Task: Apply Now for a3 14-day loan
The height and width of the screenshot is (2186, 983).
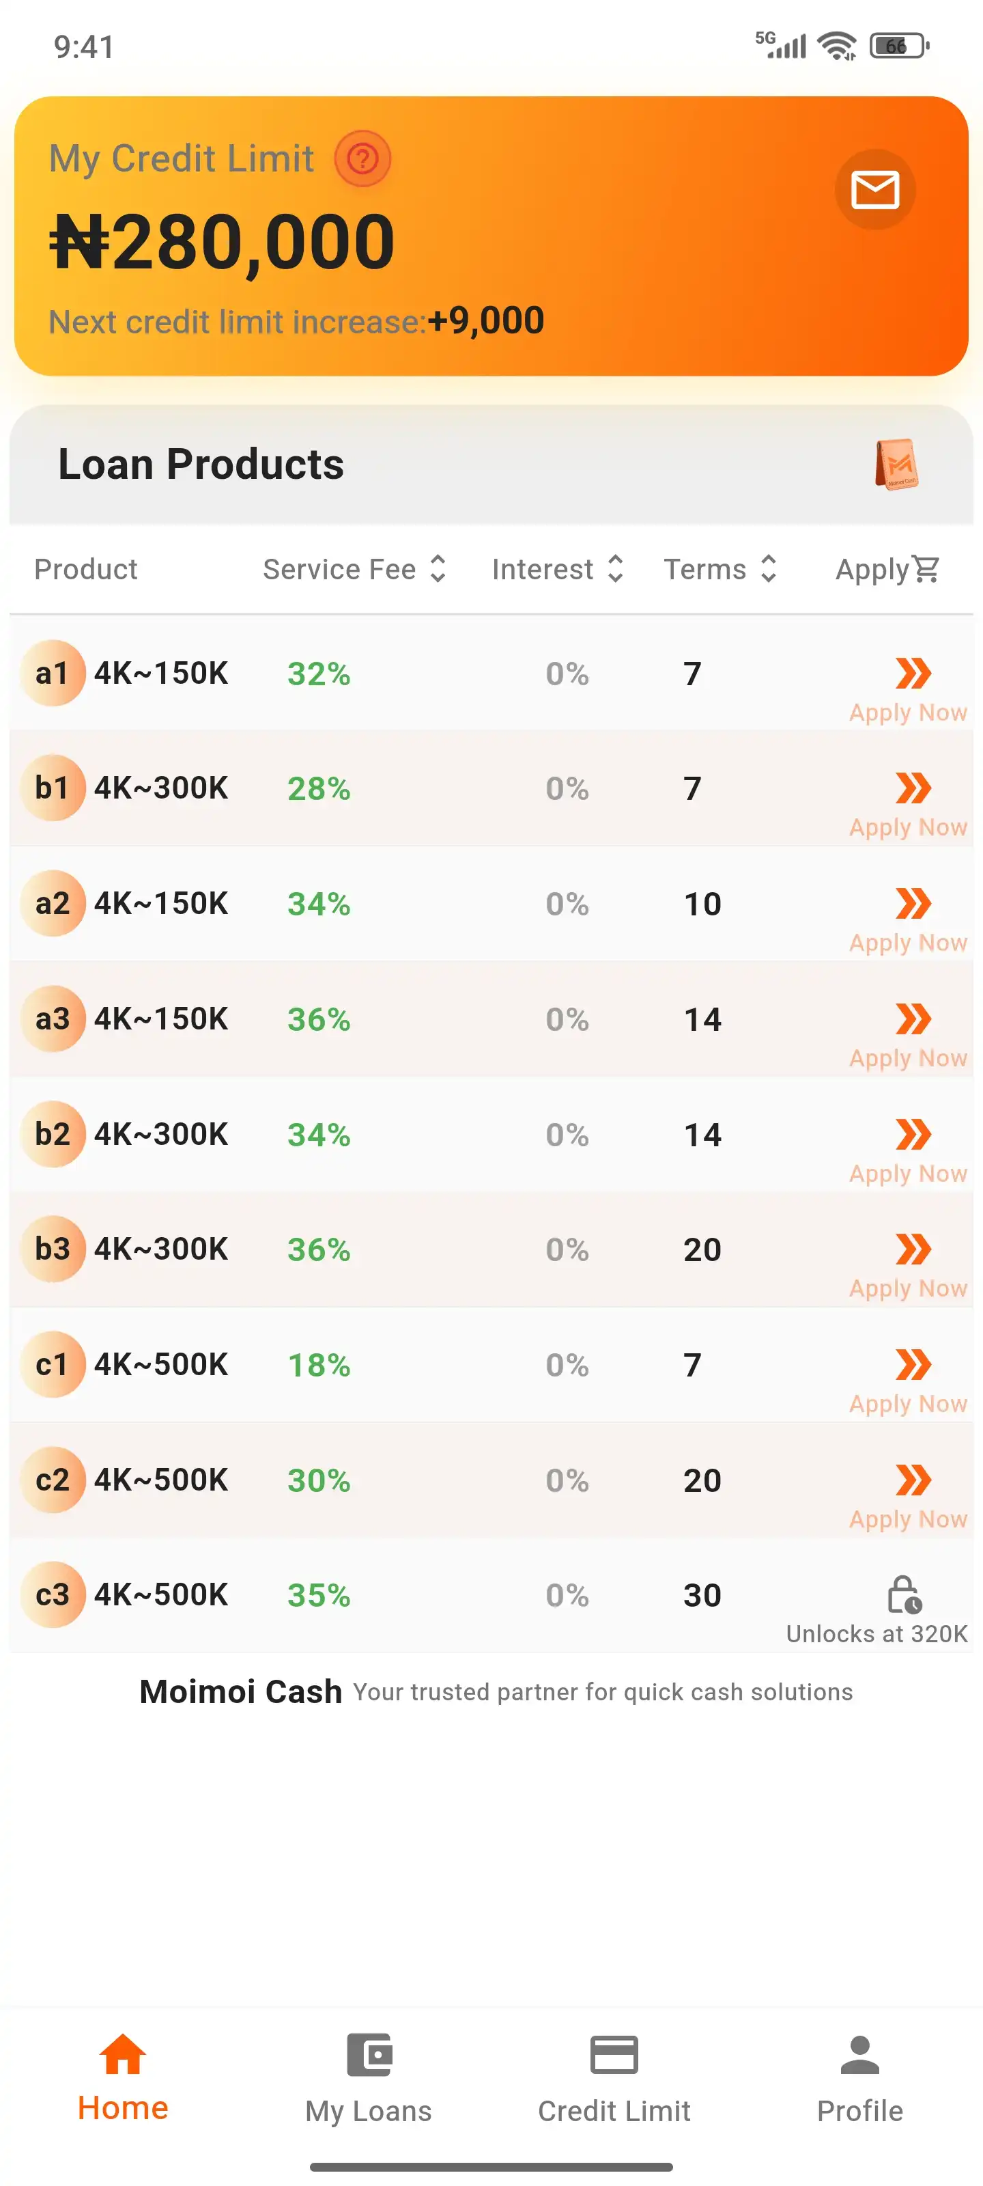Action: (907, 1057)
